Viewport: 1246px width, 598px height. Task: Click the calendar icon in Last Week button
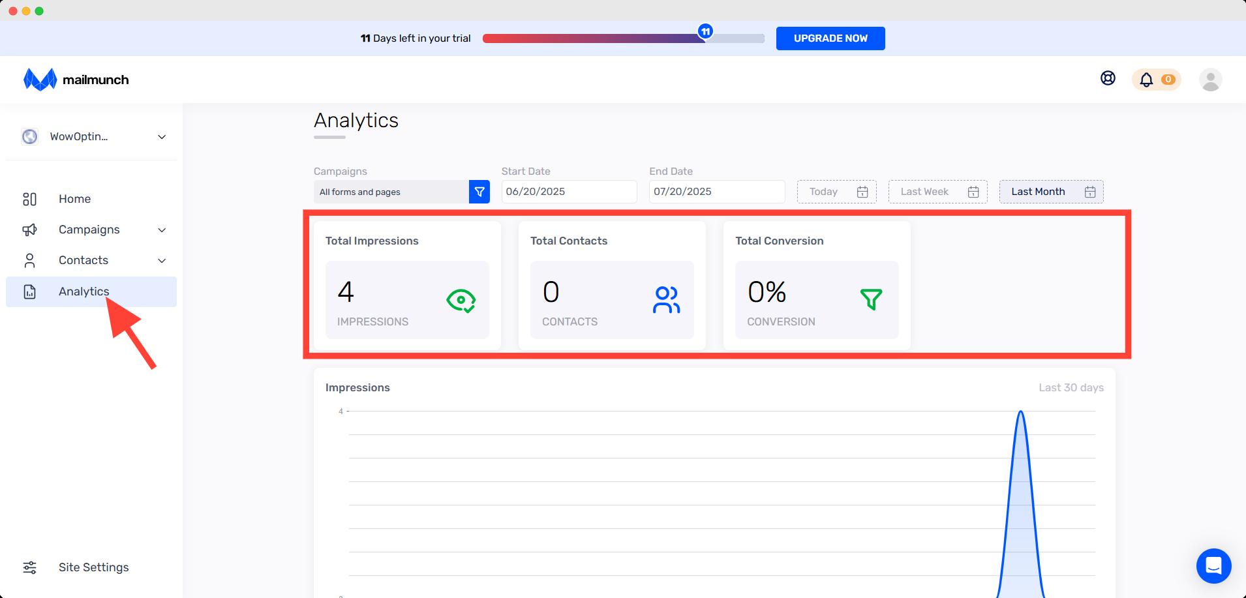[973, 192]
